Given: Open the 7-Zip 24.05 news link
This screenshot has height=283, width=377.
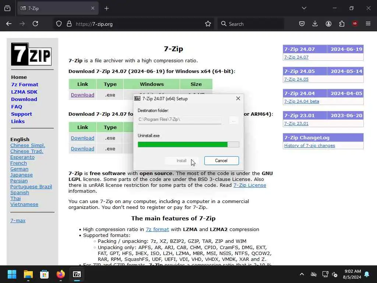Looking at the screenshot, I should pos(296,79).
